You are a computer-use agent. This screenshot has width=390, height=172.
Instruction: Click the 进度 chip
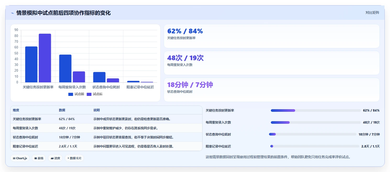[55, 158]
